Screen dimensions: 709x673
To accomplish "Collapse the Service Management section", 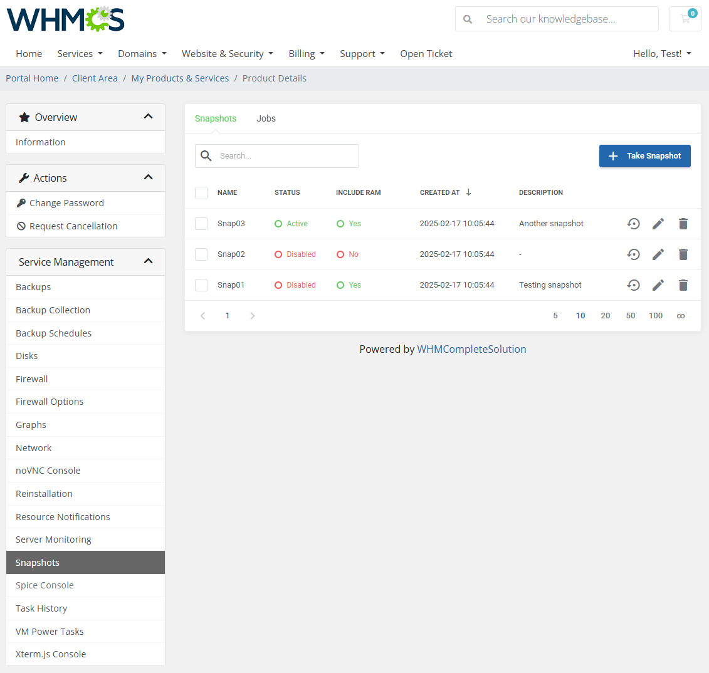I will click(x=149, y=261).
